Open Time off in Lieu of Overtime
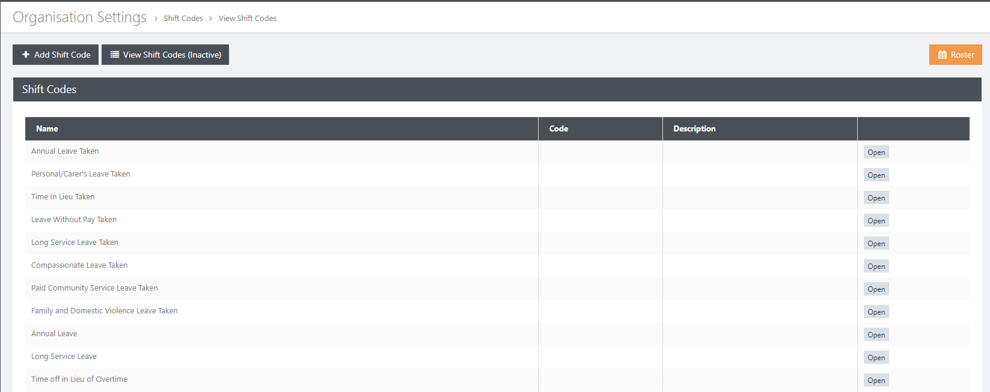Image resolution: width=990 pixels, height=392 pixels. pos(876,381)
